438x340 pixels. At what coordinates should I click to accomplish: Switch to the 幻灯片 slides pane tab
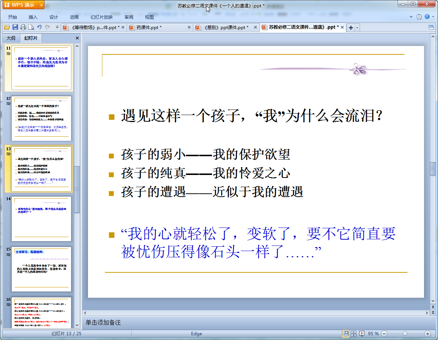coord(31,38)
